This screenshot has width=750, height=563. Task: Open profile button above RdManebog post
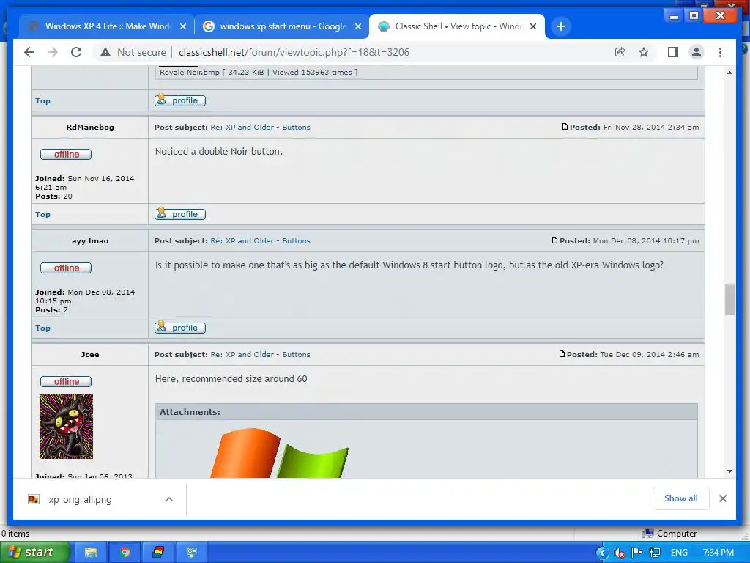click(180, 100)
